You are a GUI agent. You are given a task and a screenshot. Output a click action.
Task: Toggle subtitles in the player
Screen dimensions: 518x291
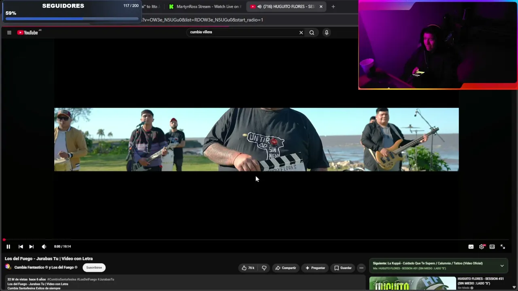[471, 247]
